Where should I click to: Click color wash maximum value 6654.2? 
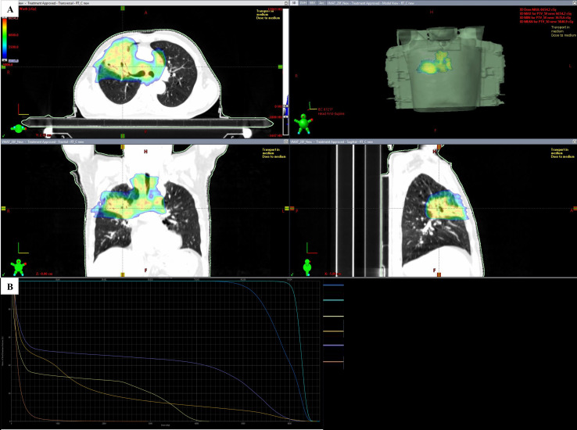(13, 18)
